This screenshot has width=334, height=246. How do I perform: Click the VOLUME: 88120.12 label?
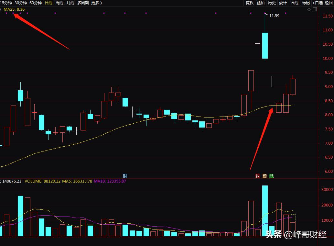click(x=43, y=181)
